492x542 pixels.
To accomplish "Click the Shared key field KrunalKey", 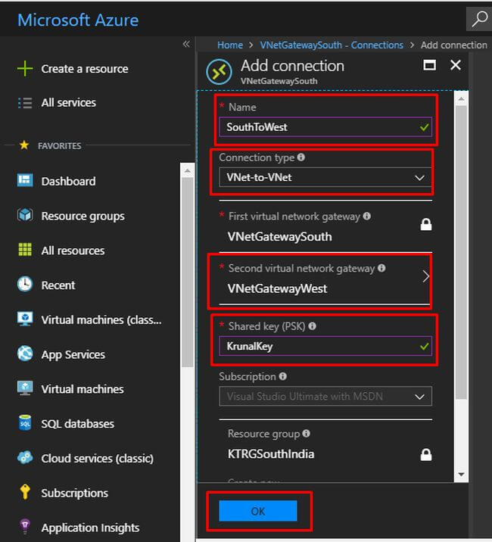I will (x=325, y=346).
